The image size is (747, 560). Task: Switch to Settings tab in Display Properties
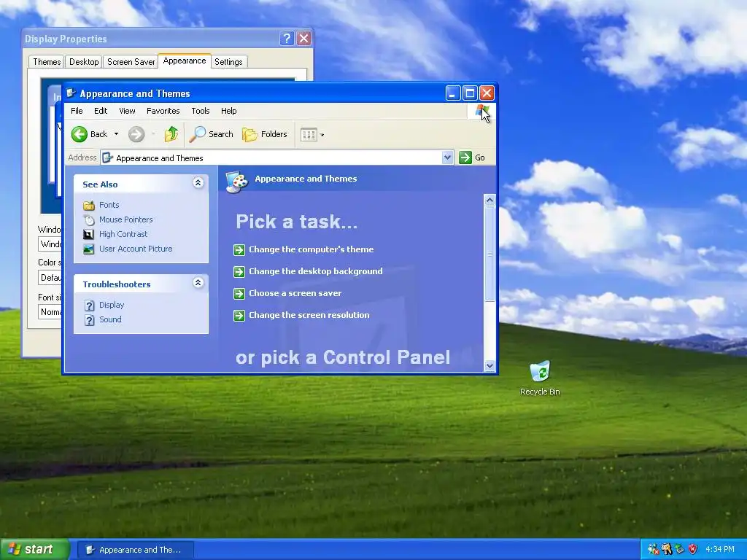[228, 62]
